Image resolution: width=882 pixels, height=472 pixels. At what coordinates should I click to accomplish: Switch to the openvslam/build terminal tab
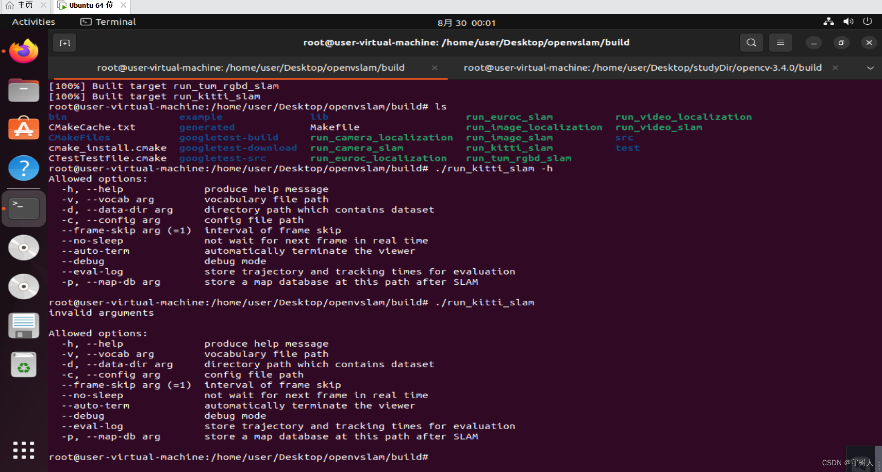[251, 68]
